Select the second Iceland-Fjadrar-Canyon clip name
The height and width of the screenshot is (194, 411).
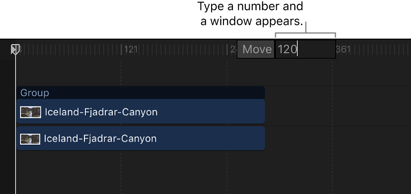100,139
